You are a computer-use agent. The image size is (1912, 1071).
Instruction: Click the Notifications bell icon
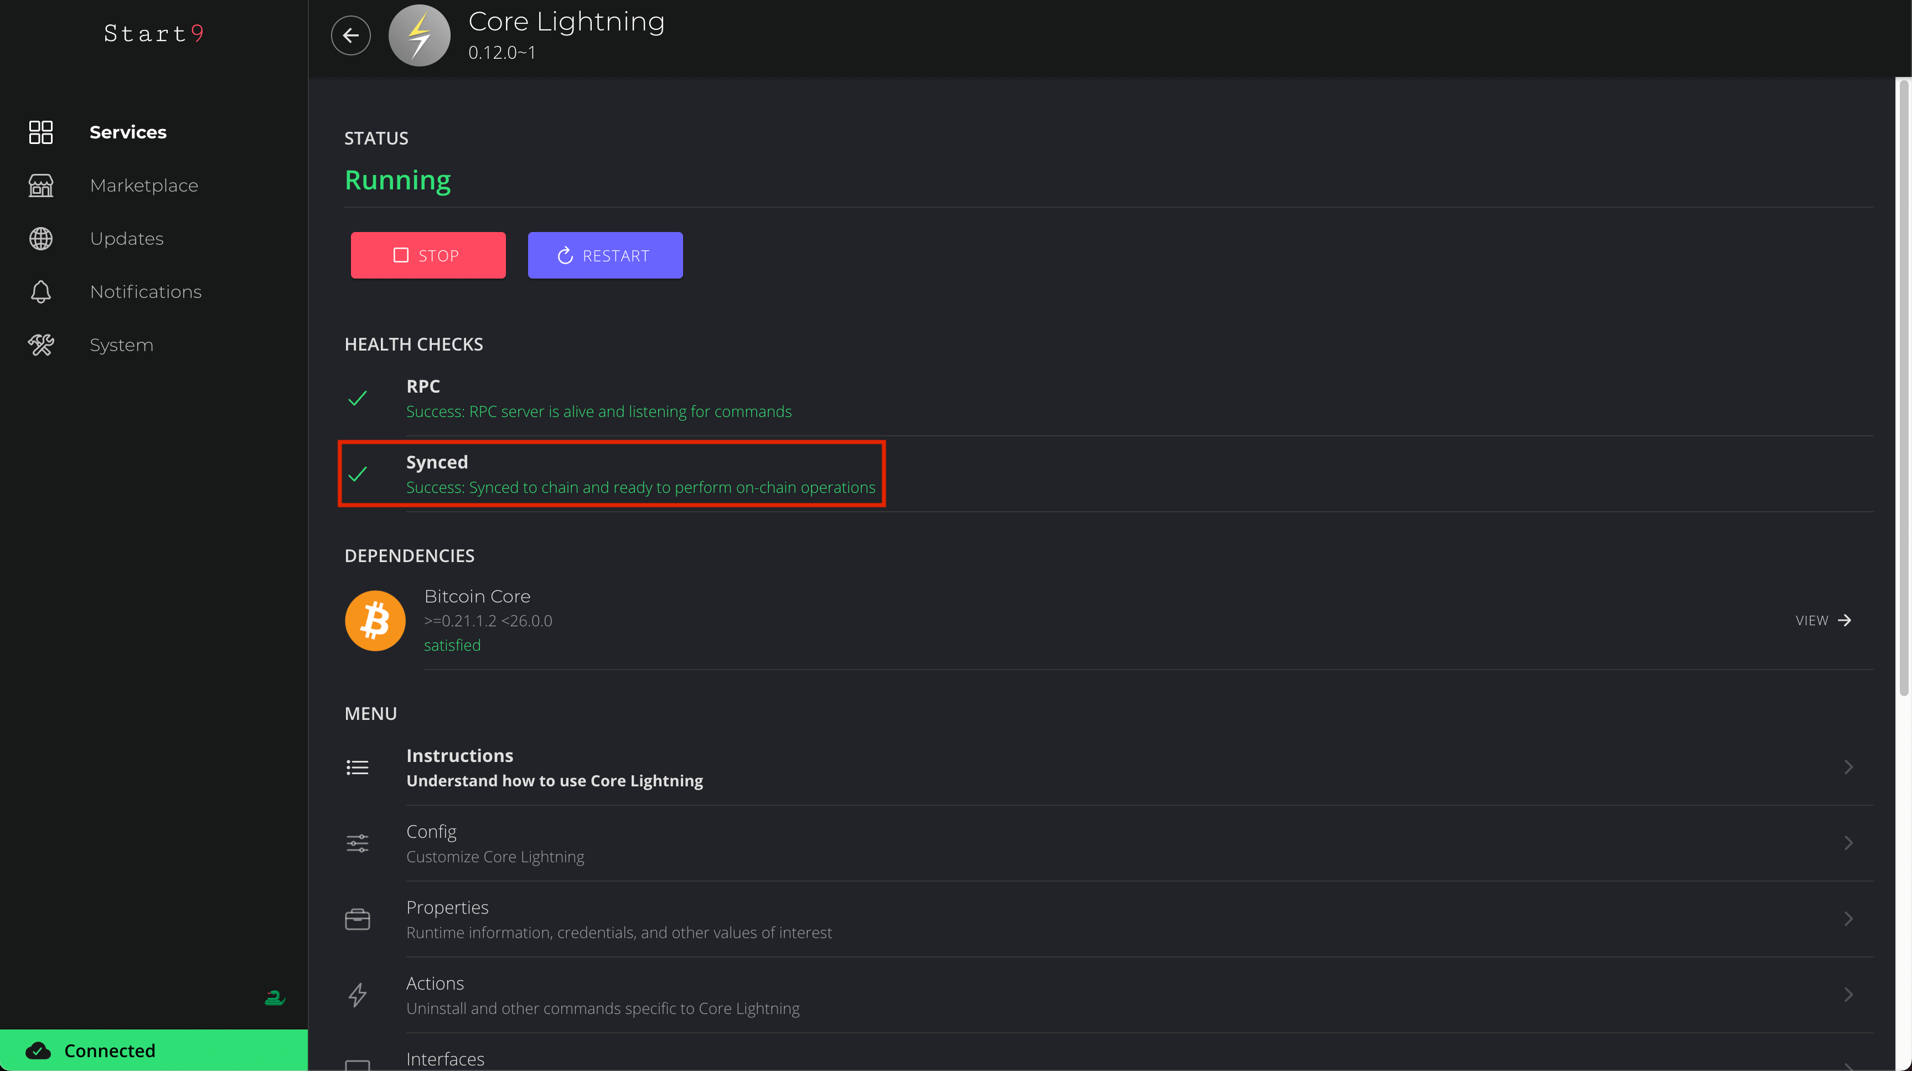coord(41,292)
